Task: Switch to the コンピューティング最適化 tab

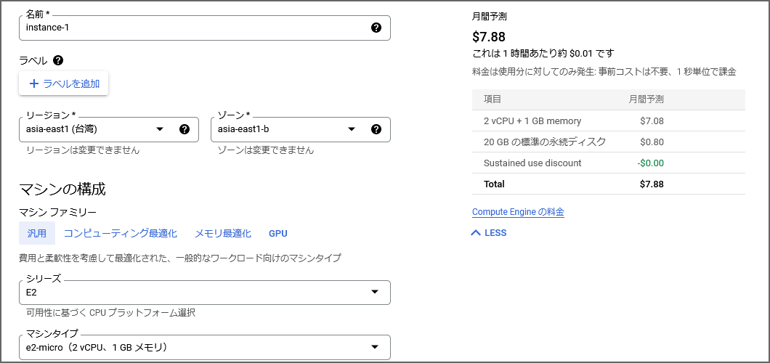Action: pyautogui.click(x=121, y=233)
